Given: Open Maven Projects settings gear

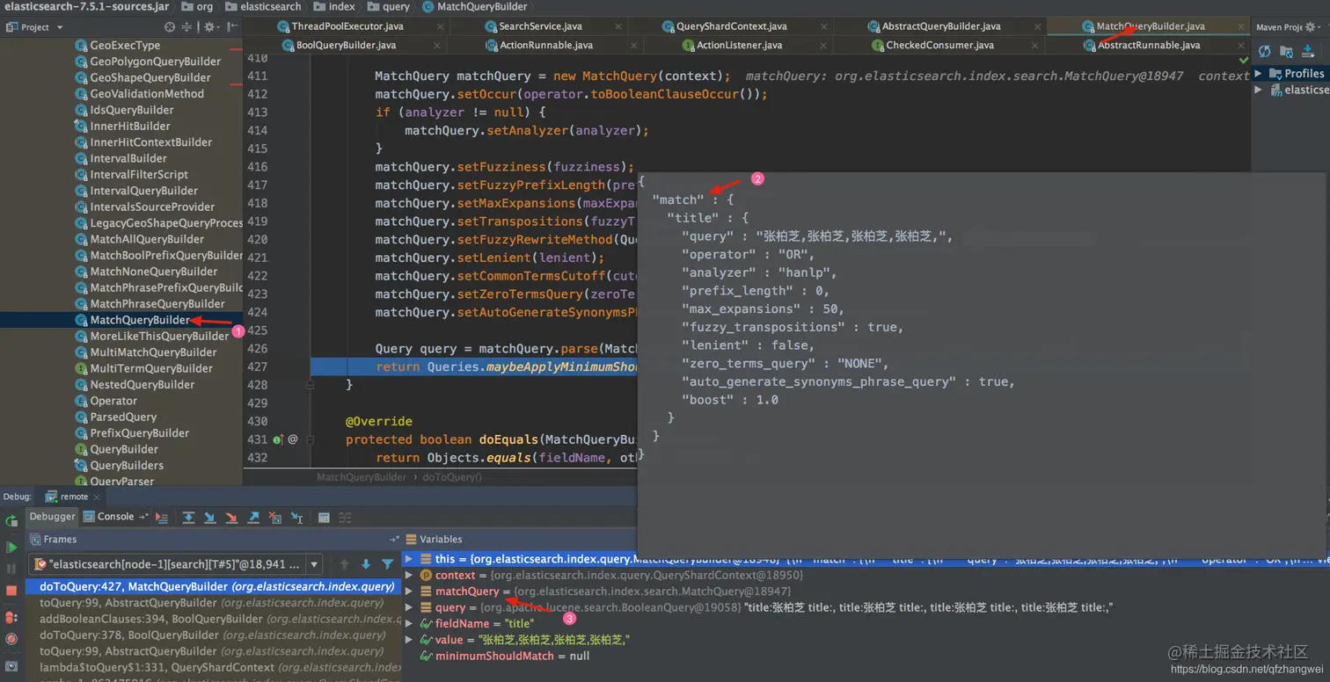Looking at the screenshot, I should [1312, 27].
